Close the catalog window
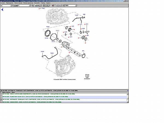 pos(127,1)
